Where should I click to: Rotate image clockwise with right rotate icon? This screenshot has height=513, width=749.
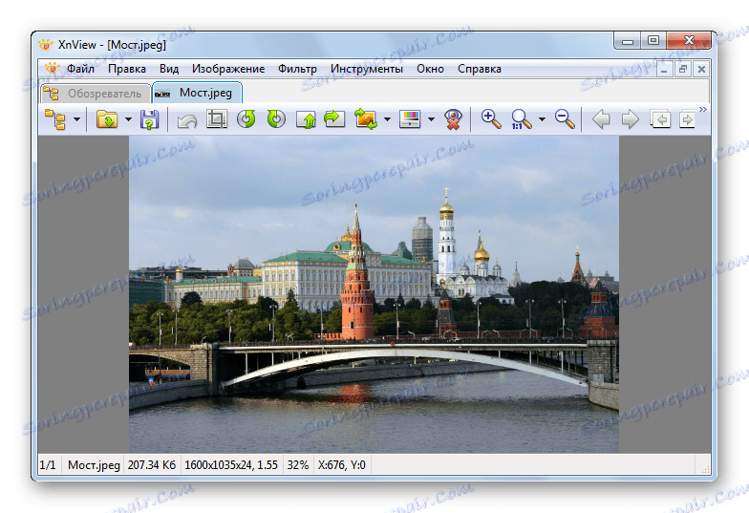tap(276, 118)
